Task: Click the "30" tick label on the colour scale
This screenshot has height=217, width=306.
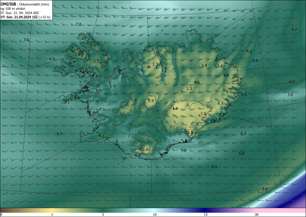Action: (x=257, y=215)
